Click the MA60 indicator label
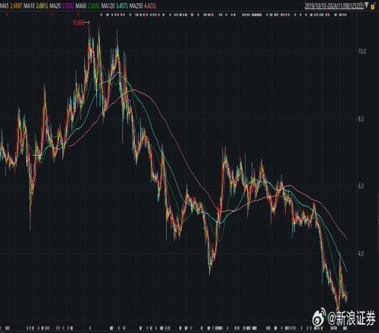379x333 pixels. 81,5
